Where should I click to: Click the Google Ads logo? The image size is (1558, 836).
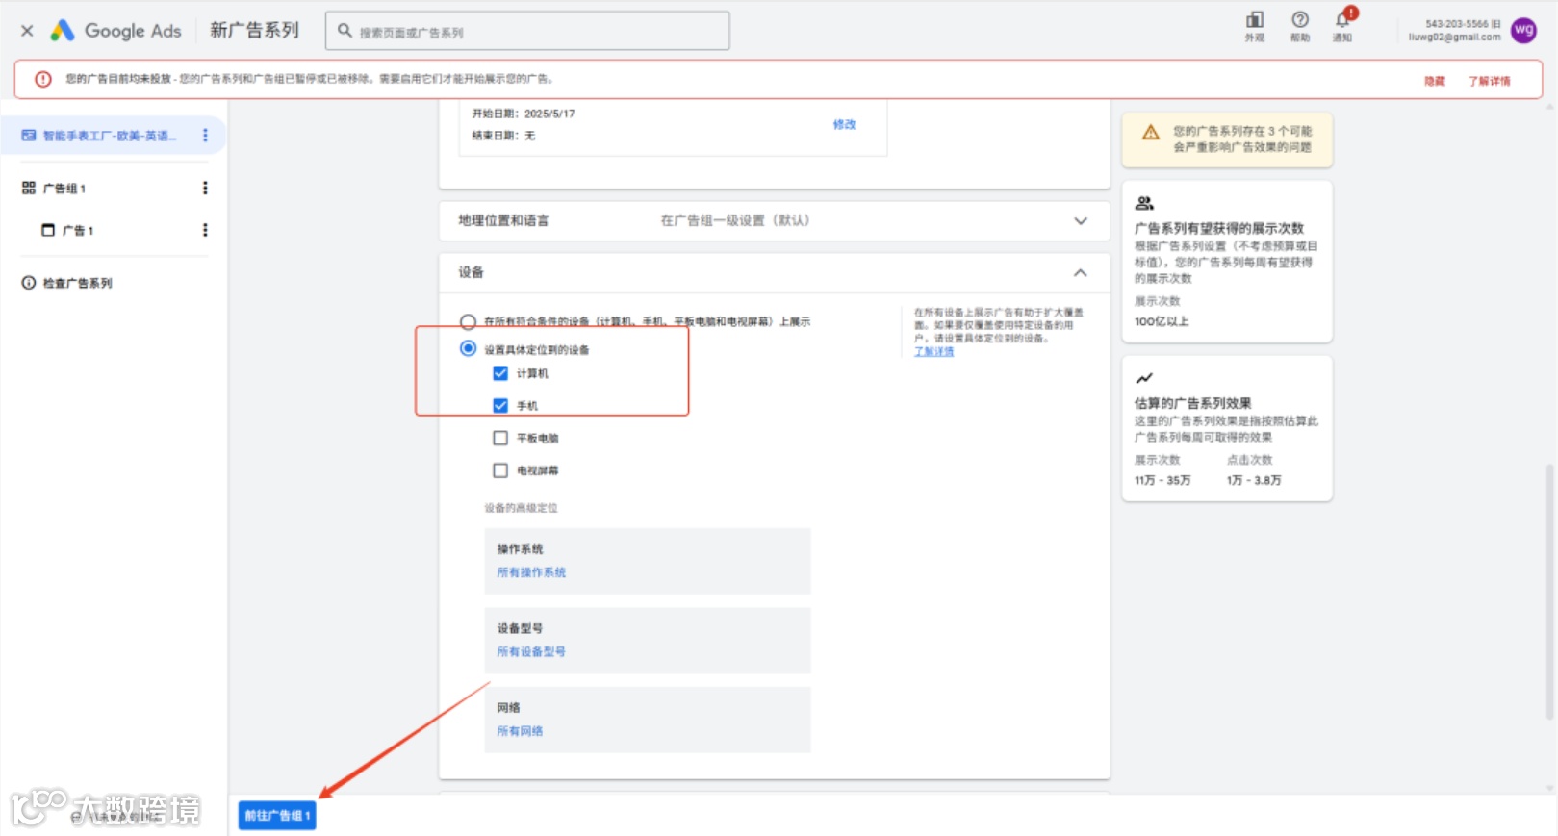click(x=115, y=31)
